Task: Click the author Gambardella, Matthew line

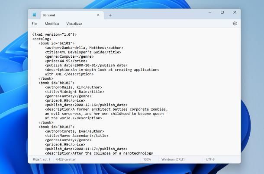Action: coord(84,48)
